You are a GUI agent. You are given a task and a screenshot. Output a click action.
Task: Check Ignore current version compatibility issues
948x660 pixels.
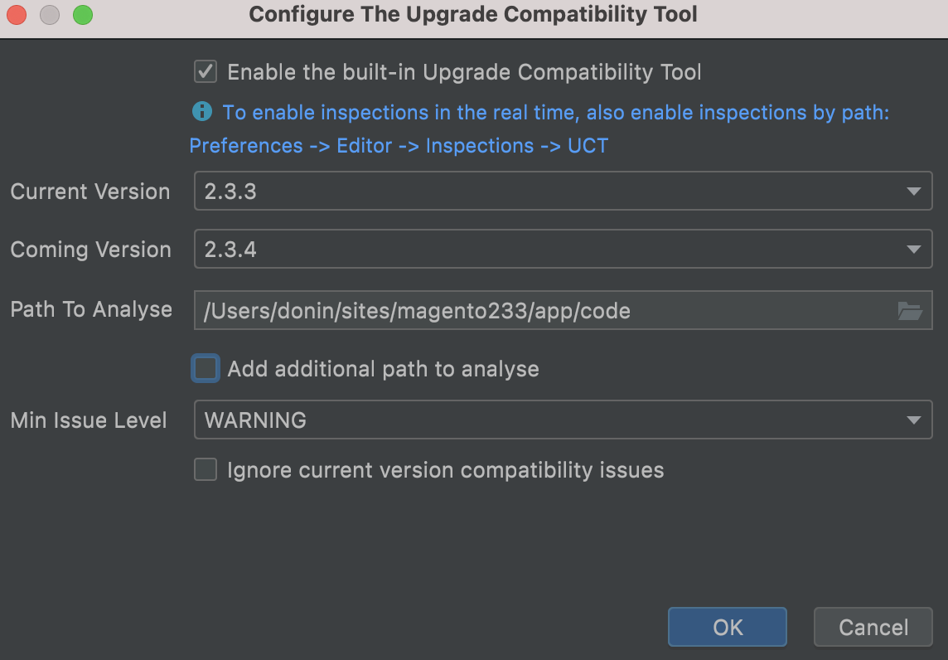(x=206, y=470)
